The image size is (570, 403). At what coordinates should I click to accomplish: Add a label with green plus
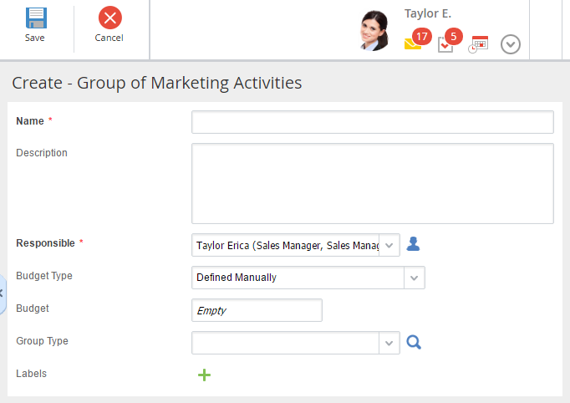(x=204, y=375)
